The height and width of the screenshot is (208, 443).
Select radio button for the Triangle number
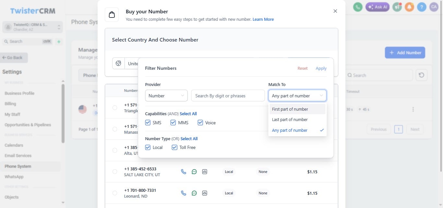tap(115, 108)
